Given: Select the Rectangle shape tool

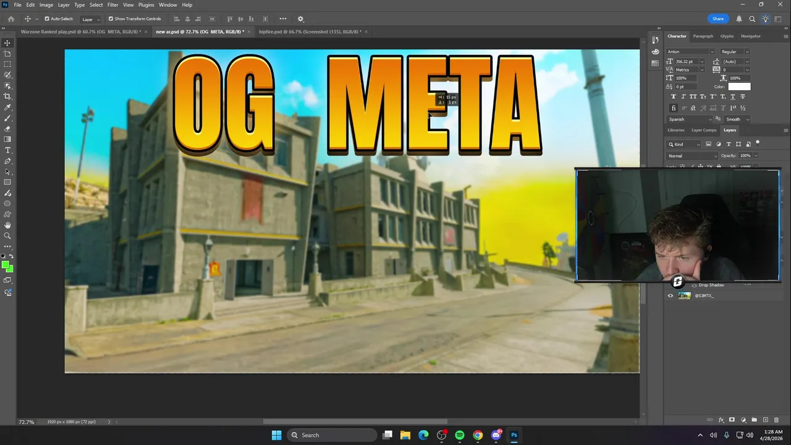Looking at the screenshot, I should click(x=7, y=182).
